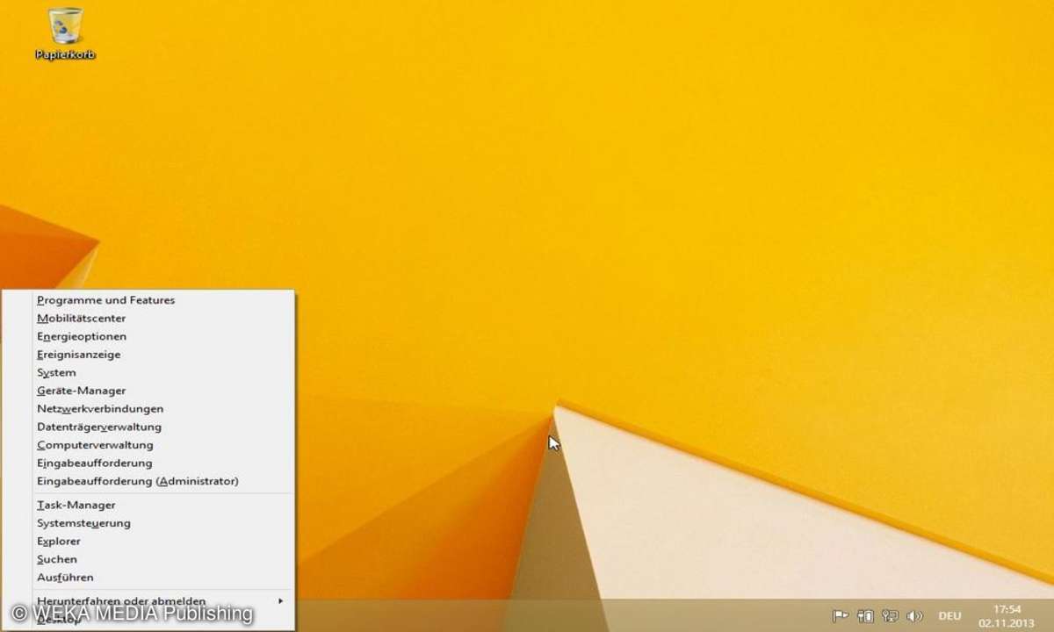Open the clock showing 17:54
Viewport: 1054px width, 632px height.
tap(1007, 615)
